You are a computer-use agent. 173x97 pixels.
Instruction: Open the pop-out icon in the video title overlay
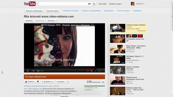(92, 25)
